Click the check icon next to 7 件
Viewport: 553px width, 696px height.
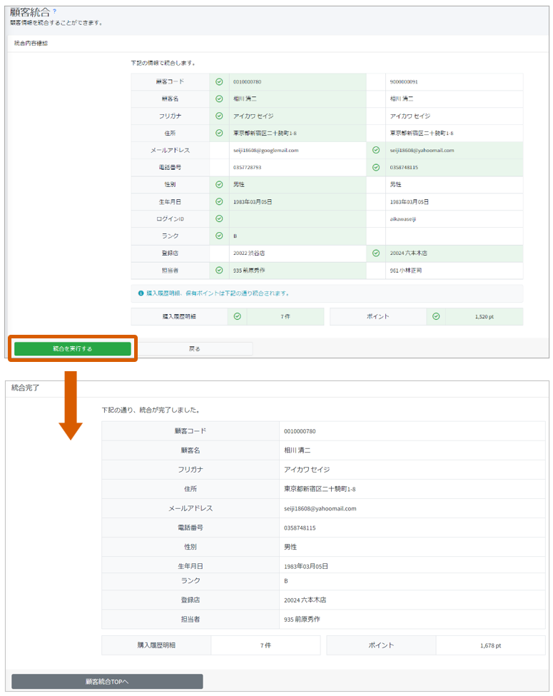pyautogui.click(x=237, y=316)
